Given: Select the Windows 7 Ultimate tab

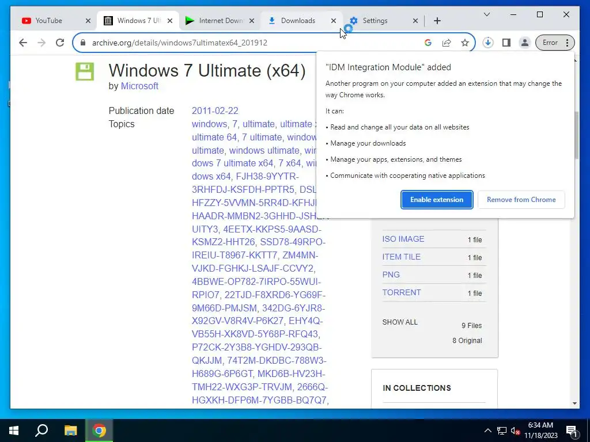Looking at the screenshot, I should pos(138,21).
